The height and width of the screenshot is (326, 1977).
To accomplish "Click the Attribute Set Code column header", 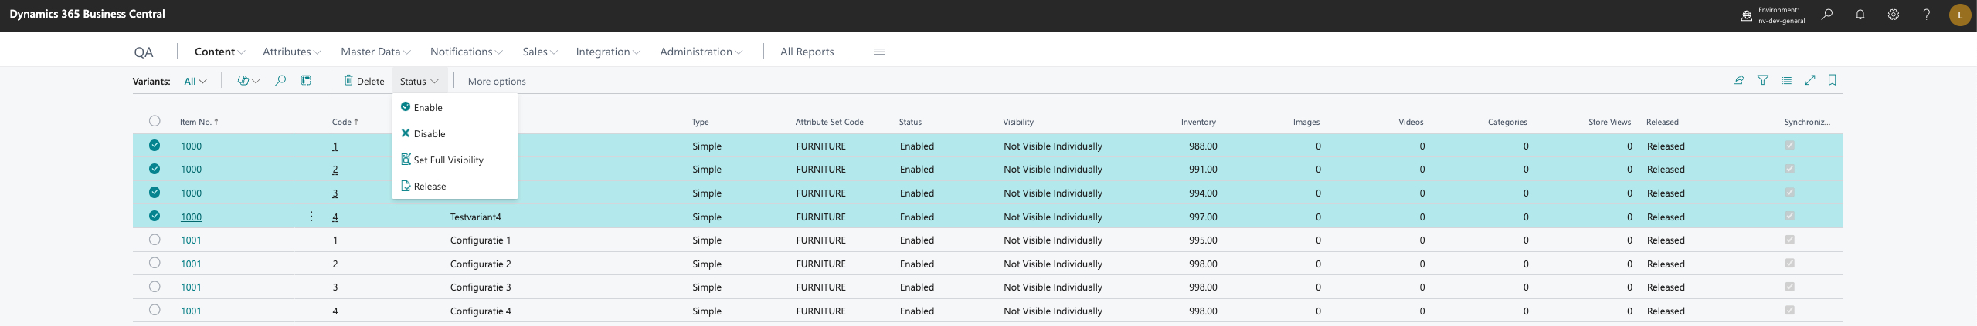I will point(829,122).
